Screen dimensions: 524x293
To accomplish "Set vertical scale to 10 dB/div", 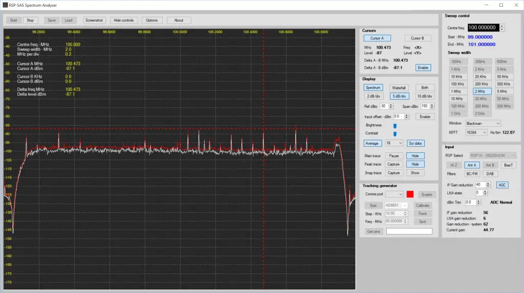I will coord(425,96).
